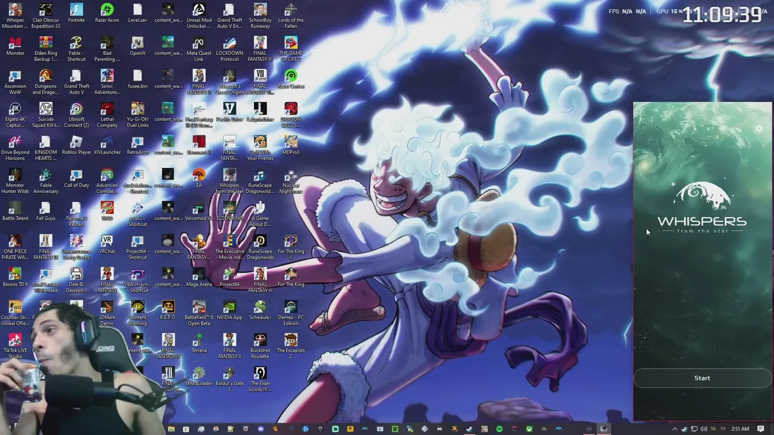Select the 3DMark Demo icon
The height and width of the screenshot is (435, 774).
click(107, 313)
